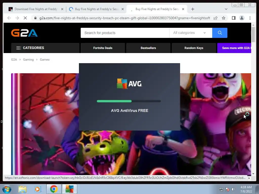The width and height of the screenshot is (259, 194).
Task: Open Chrome three-dot menu
Action: [250, 18]
